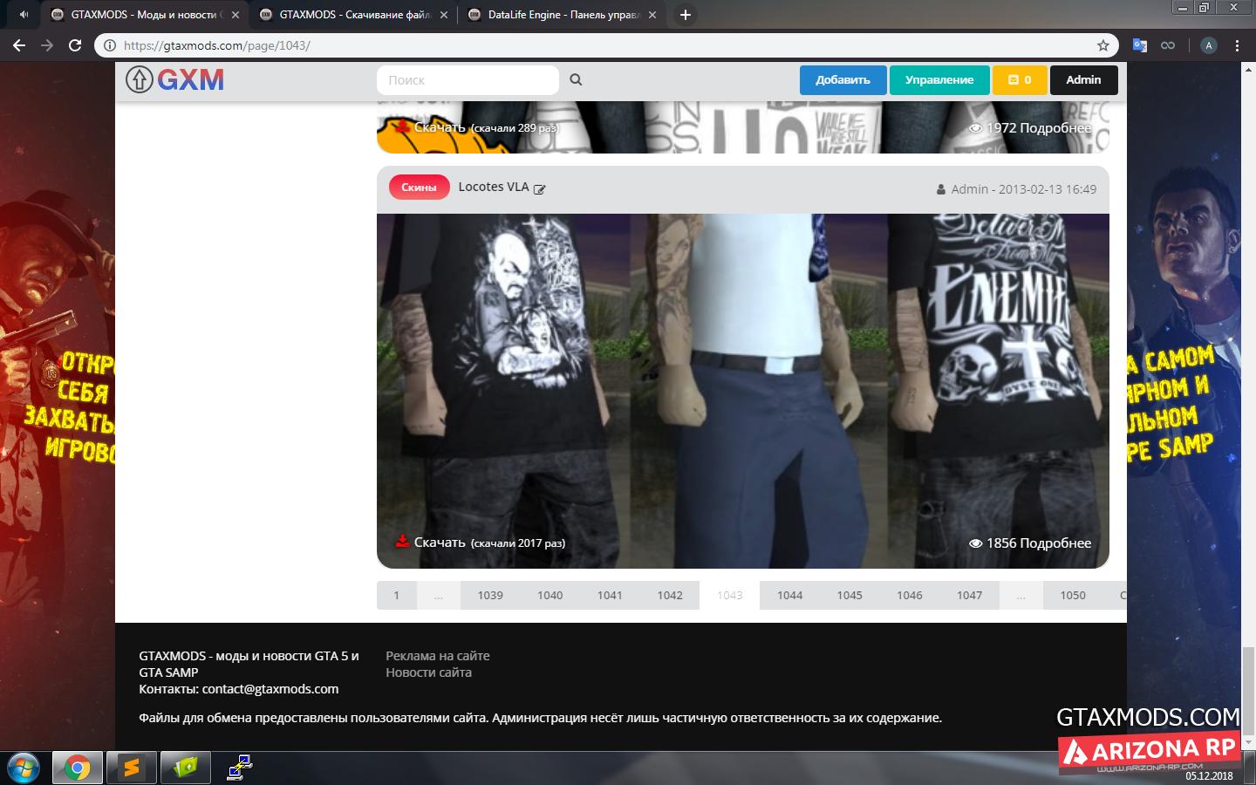This screenshot has width=1256, height=785.
Task: Click the Google Translate extension icon
Action: pyautogui.click(x=1139, y=45)
